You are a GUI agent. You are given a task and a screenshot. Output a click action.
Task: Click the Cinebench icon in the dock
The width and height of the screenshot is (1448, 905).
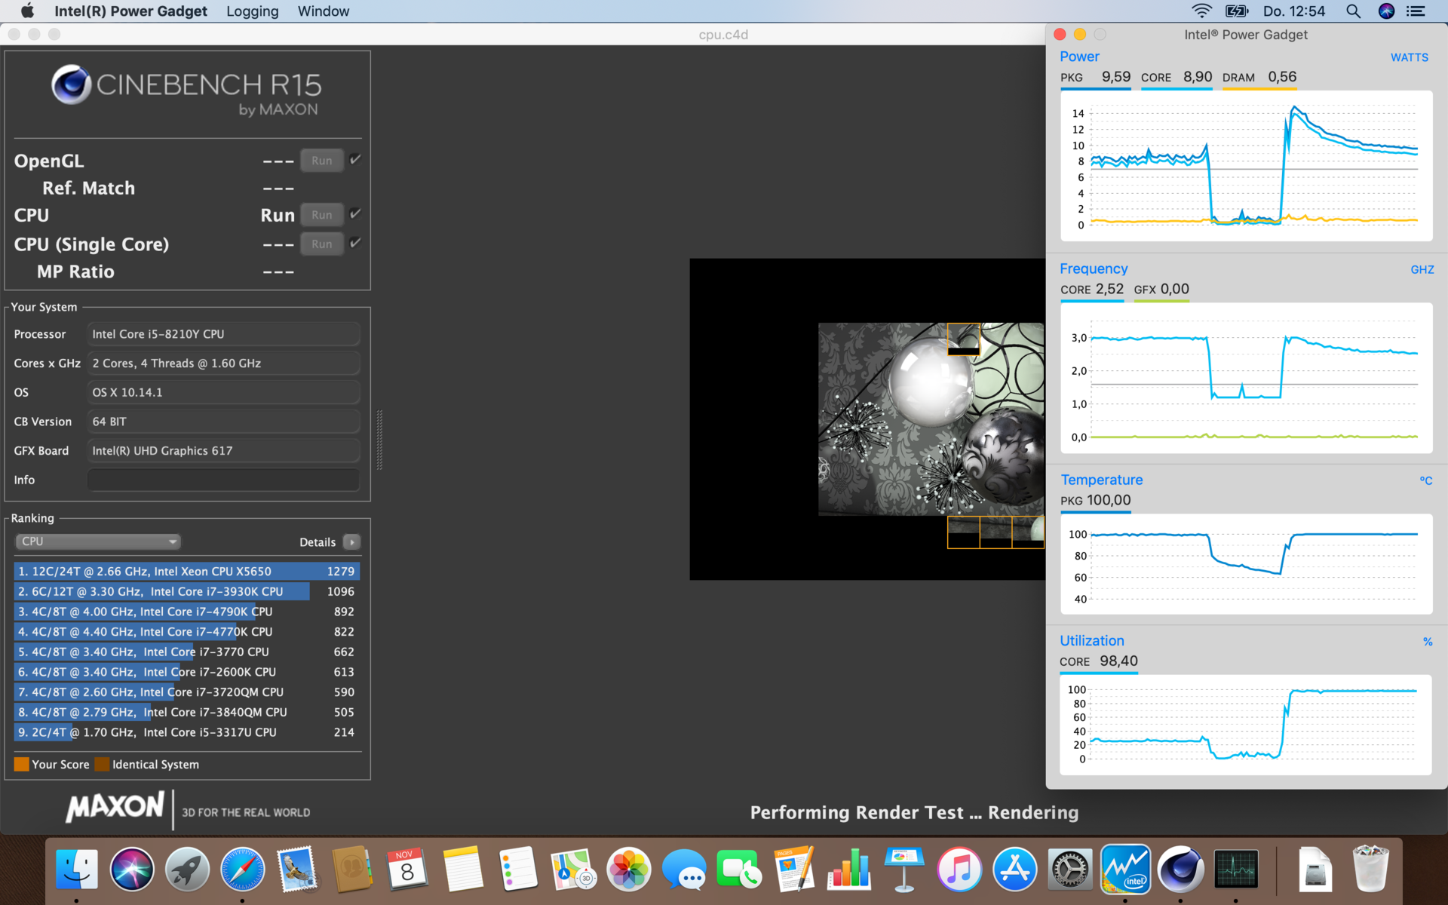click(1180, 870)
